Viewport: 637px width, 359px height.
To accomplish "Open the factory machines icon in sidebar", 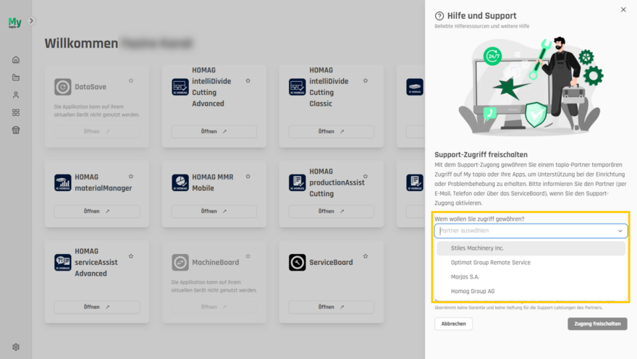I will click(16, 77).
